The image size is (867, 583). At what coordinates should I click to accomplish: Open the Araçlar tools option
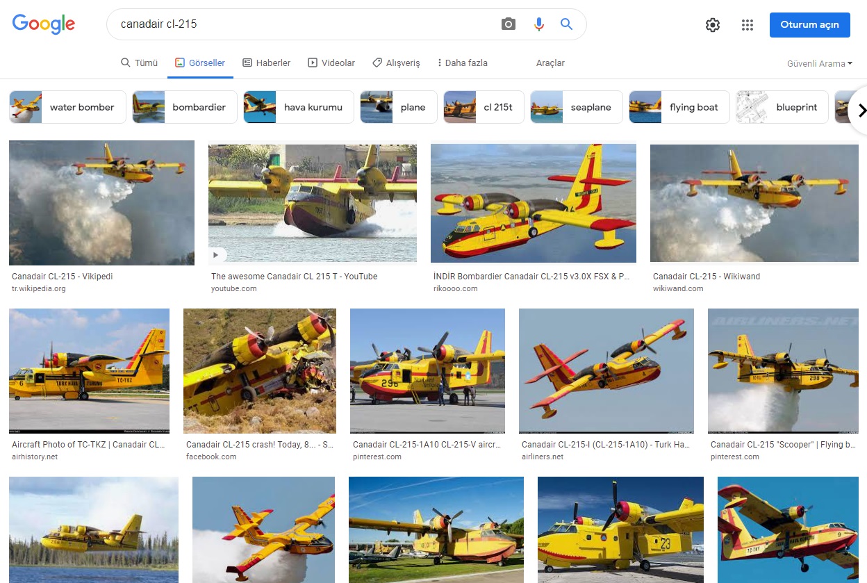click(x=550, y=63)
